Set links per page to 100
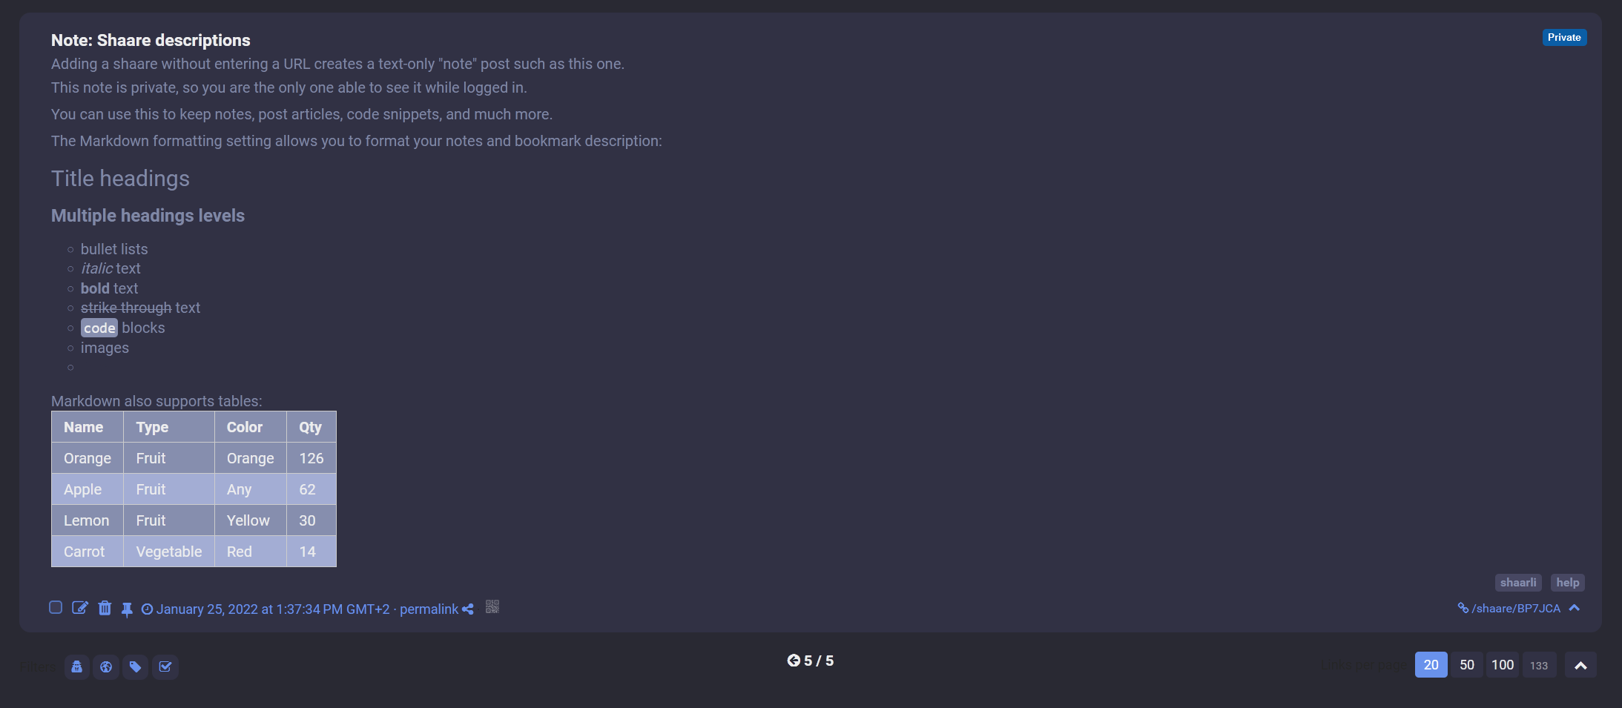Screen dimensions: 1622x708 pos(1503,665)
